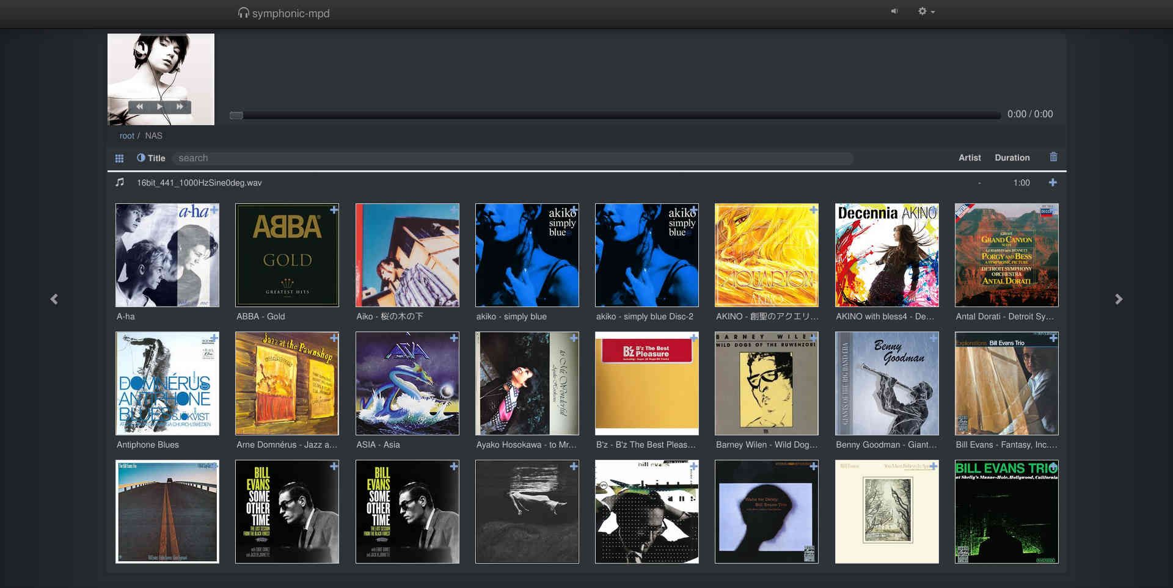Open the 'Aiko - 桜の木の下' title link

click(390, 316)
